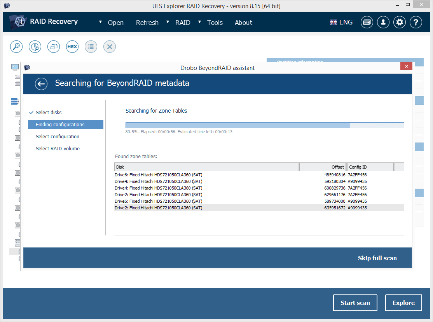Select Drive2 row with offset 629661176
The width and height of the screenshot is (433, 322).
point(259,195)
